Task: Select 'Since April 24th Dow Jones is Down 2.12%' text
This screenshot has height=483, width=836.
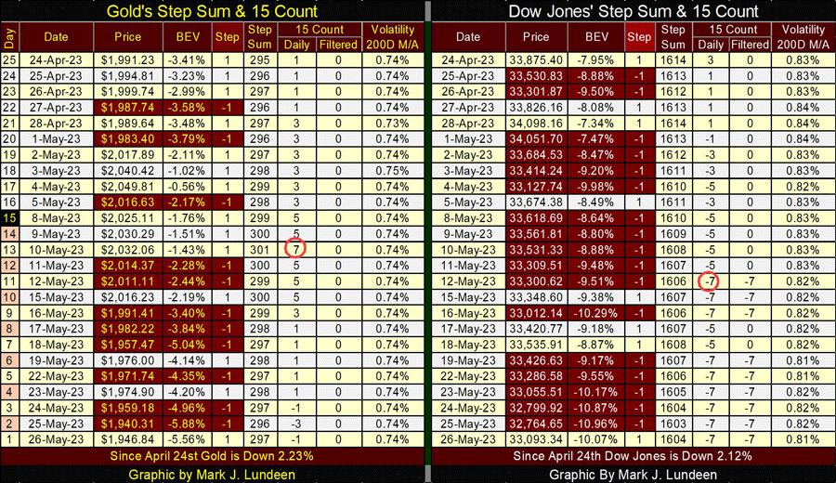Action: tap(633, 456)
